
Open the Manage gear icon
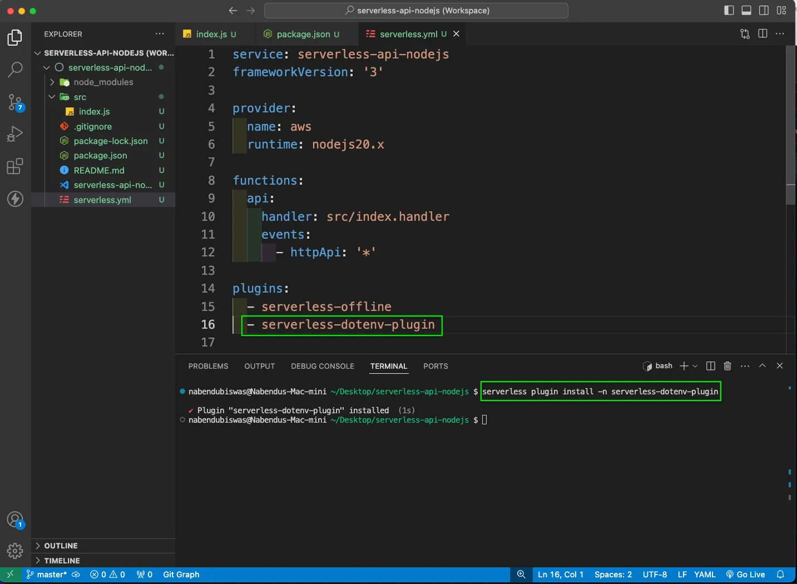tap(15, 551)
